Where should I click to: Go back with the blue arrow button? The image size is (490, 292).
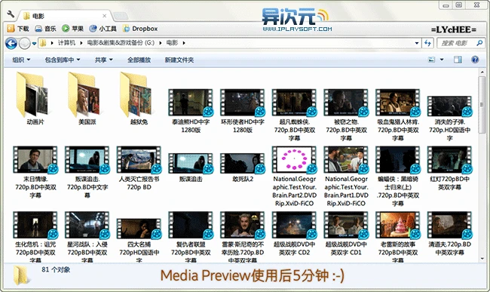pos(11,43)
